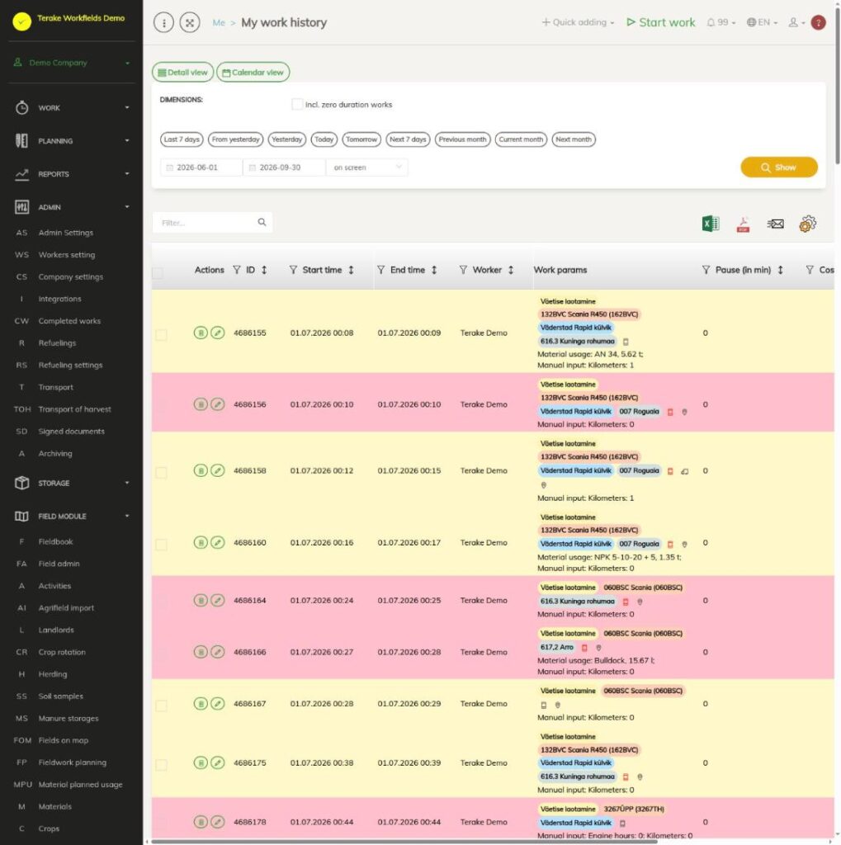Sort by Start time
Viewport: 841px width, 845px height.
pos(351,270)
